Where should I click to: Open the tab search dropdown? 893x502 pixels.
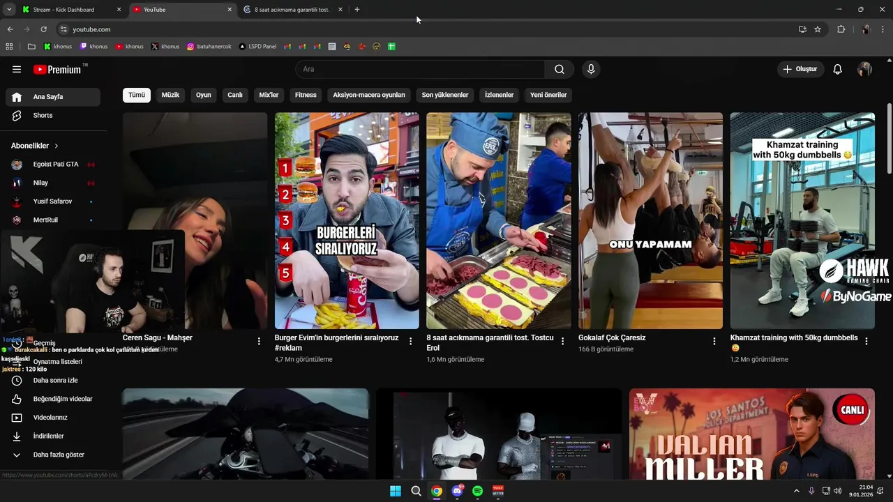9,10
